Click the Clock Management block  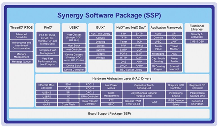111,94
